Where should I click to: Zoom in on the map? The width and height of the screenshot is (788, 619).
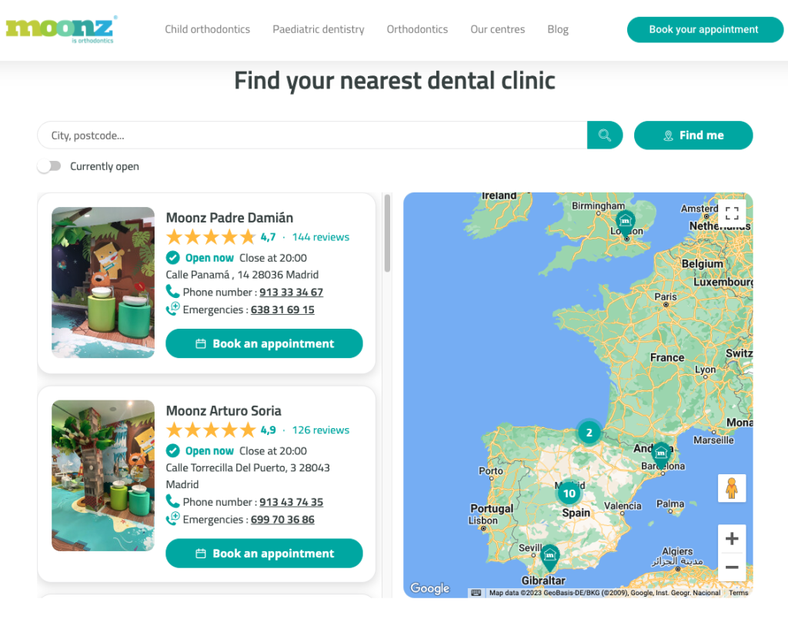(732, 538)
